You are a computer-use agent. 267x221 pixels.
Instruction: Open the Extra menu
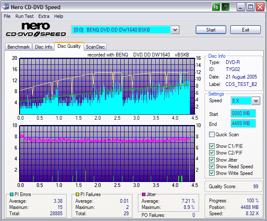pyautogui.click(x=44, y=16)
